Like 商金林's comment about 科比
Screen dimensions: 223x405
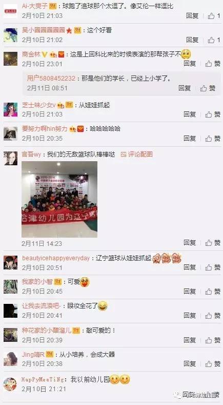[213, 64]
